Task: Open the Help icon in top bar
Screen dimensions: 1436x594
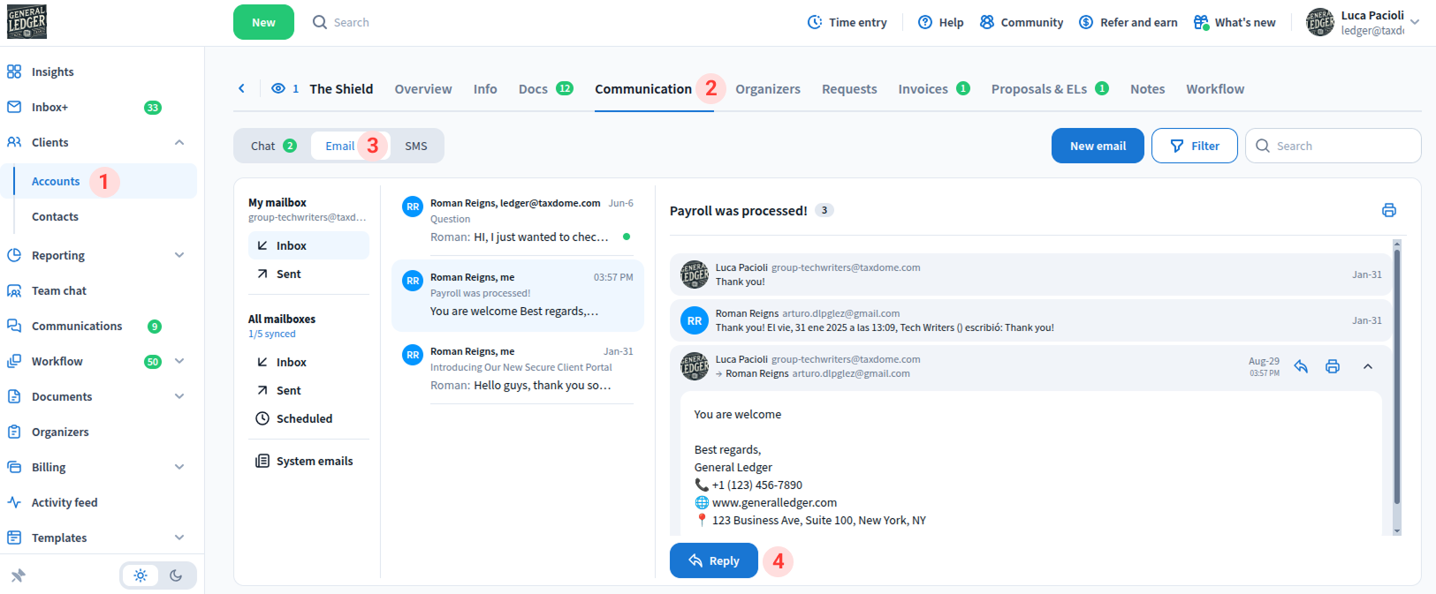Action: click(x=925, y=22)
